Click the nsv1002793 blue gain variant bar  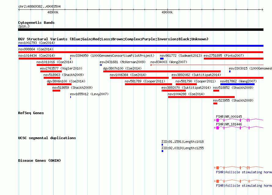click(x=141, y=46)
